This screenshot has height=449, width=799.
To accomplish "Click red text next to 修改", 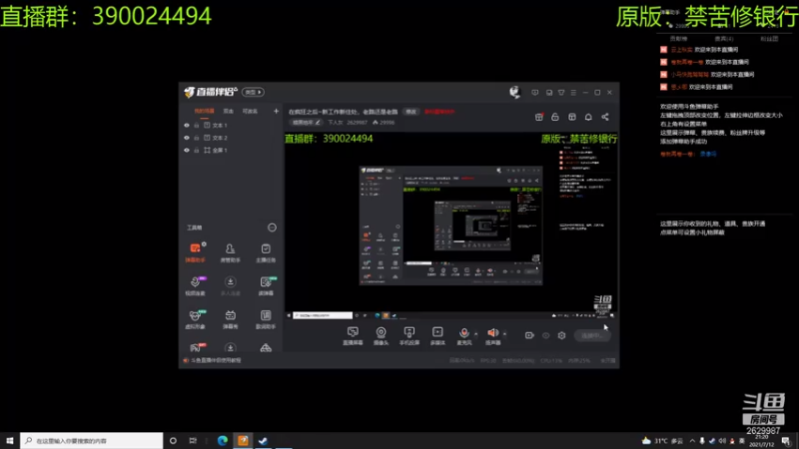I will (439, 112).
